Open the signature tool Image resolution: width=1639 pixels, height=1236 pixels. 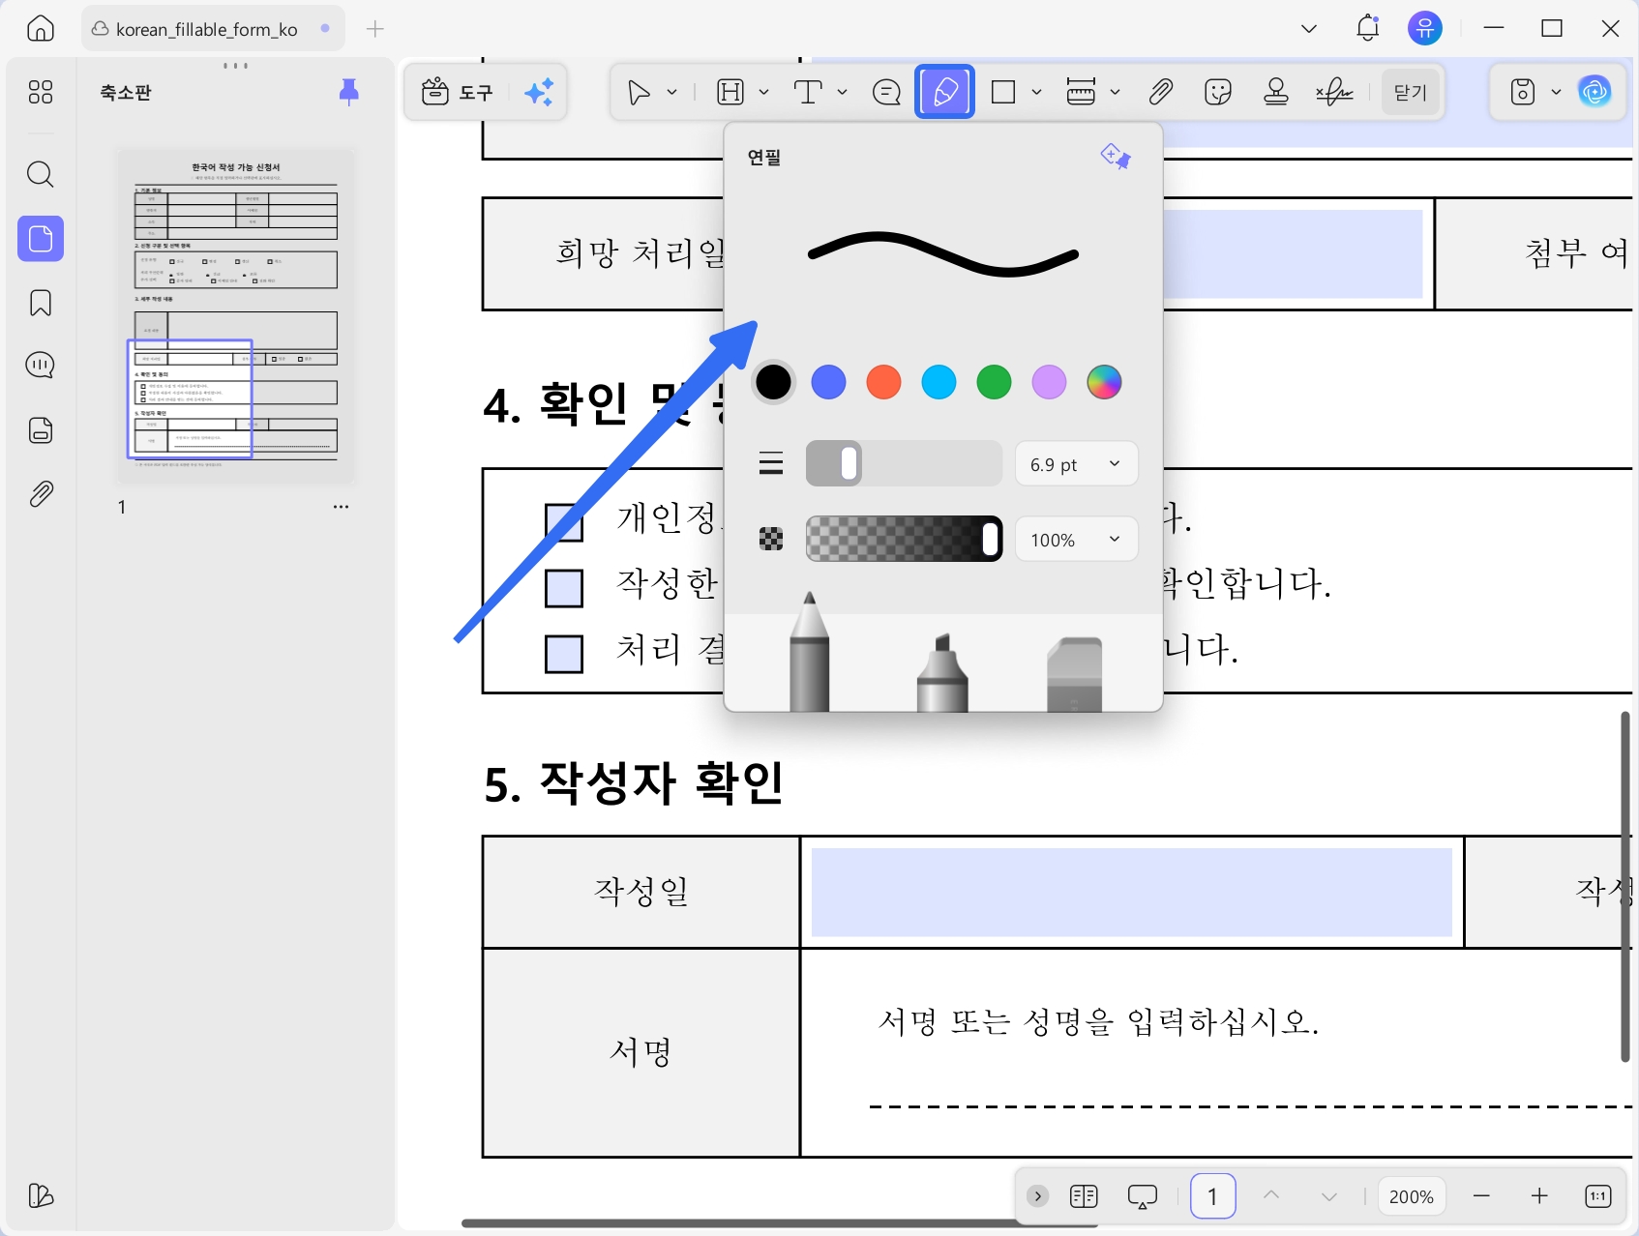(x=1334, y=92)
